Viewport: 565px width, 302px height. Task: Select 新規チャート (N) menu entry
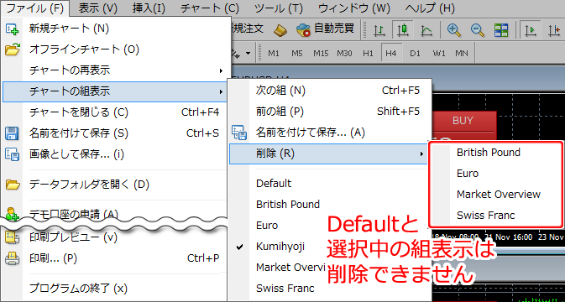(114, 29)
